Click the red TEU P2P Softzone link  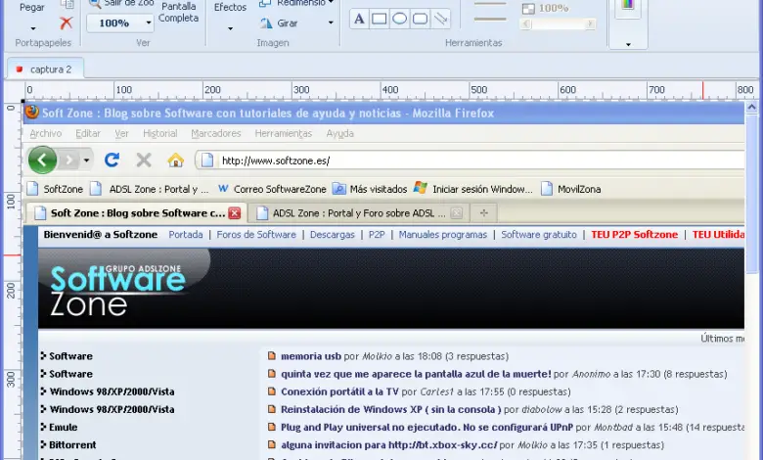click(634, 235)
